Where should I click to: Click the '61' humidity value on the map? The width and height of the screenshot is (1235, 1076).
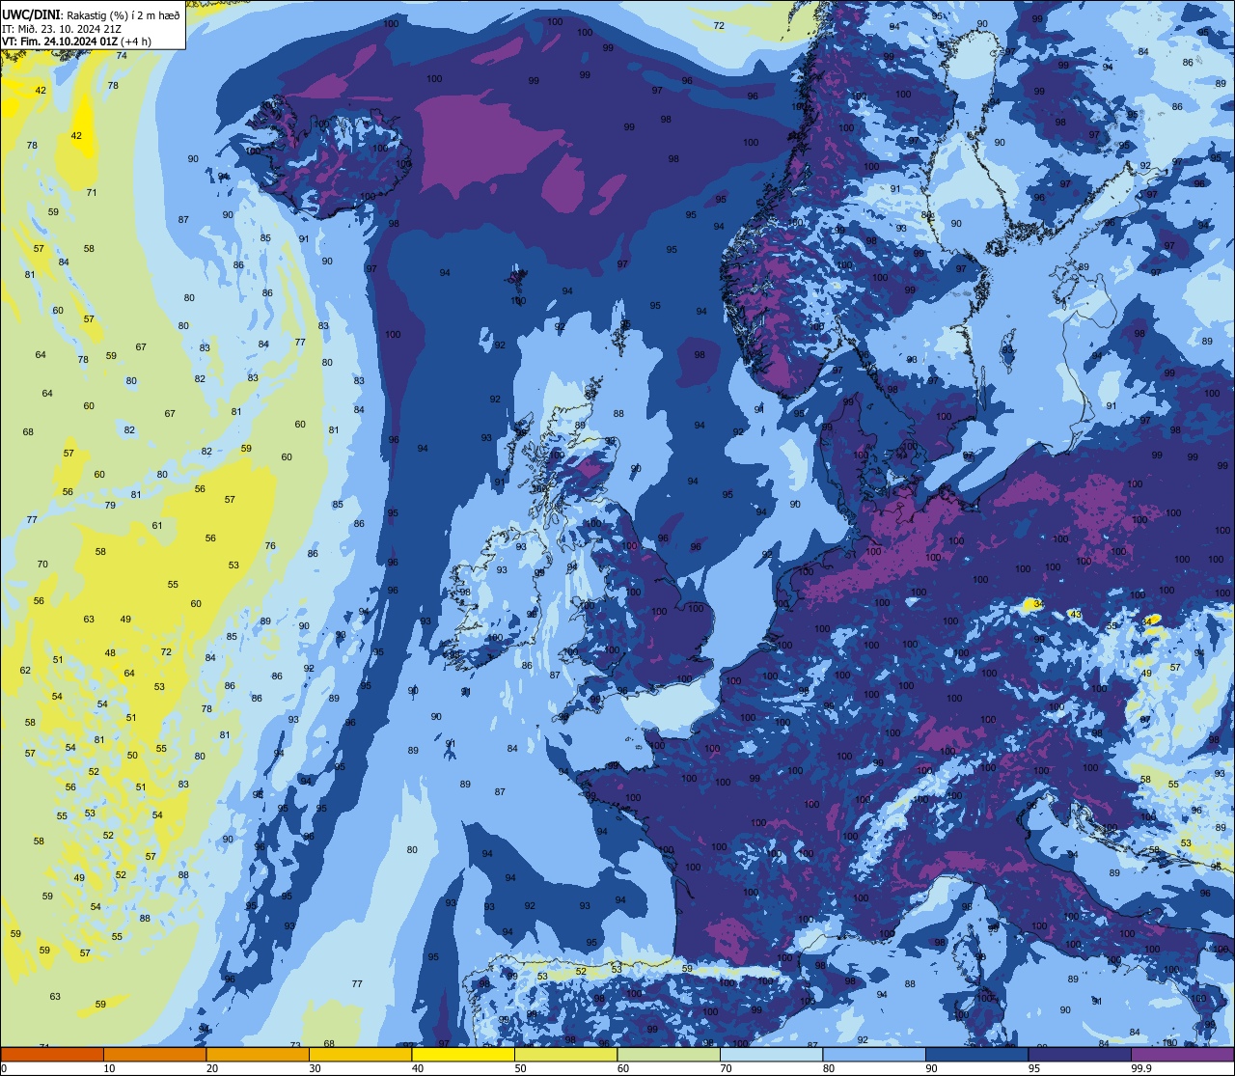click(157, 526)
